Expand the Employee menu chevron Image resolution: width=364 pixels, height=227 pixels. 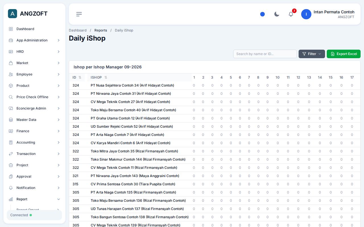point(59,74)
